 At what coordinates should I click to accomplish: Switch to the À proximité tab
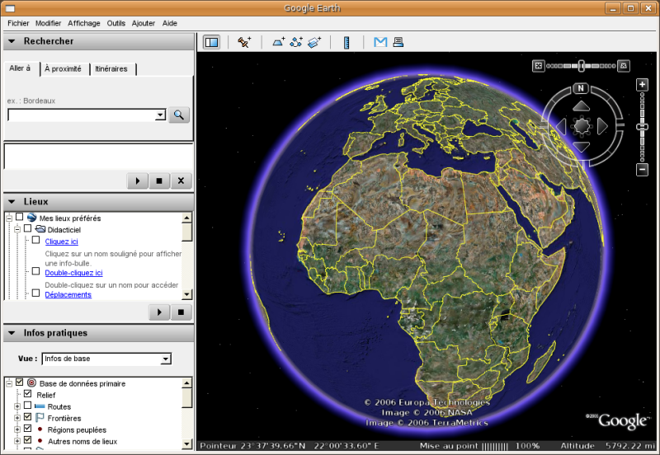(64, 68)
